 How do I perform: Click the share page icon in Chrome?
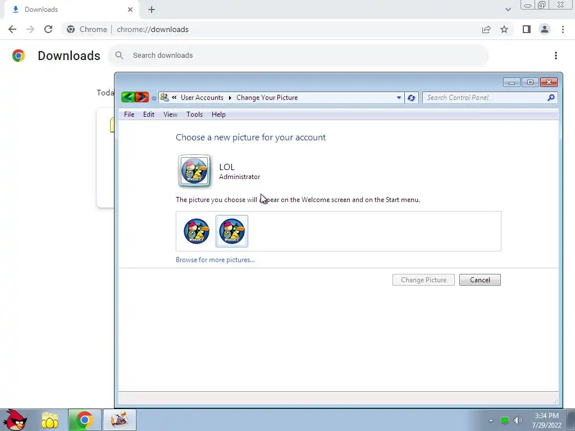pyautogui.click(x=486, y=29)
